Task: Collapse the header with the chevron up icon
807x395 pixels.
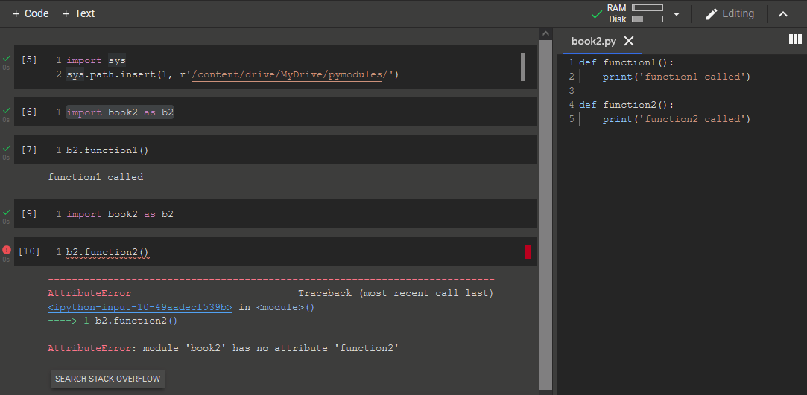Action: [783, 14]
